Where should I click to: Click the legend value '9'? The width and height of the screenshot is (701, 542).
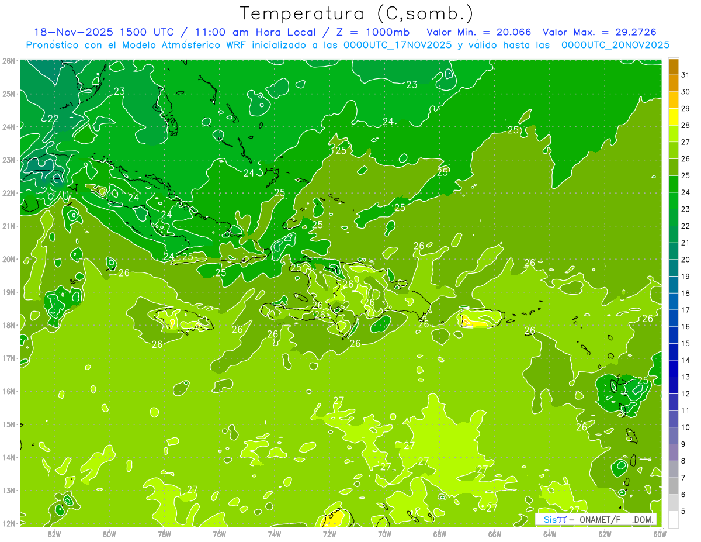683,444
